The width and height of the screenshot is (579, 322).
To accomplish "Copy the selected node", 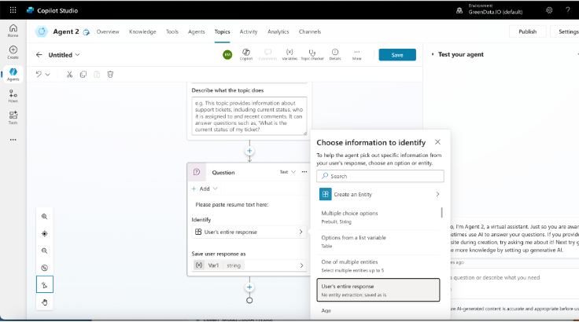I will (83, 74).
